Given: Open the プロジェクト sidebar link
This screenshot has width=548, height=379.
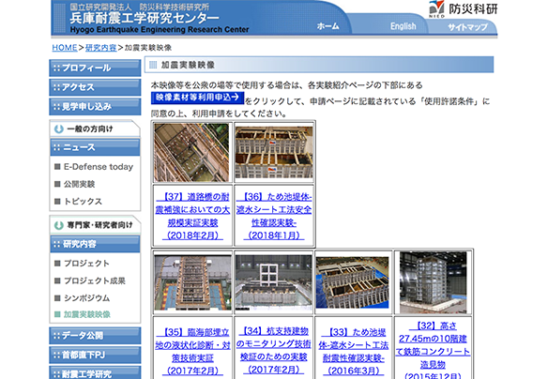Looking at the screenshot, I should 86,264.
